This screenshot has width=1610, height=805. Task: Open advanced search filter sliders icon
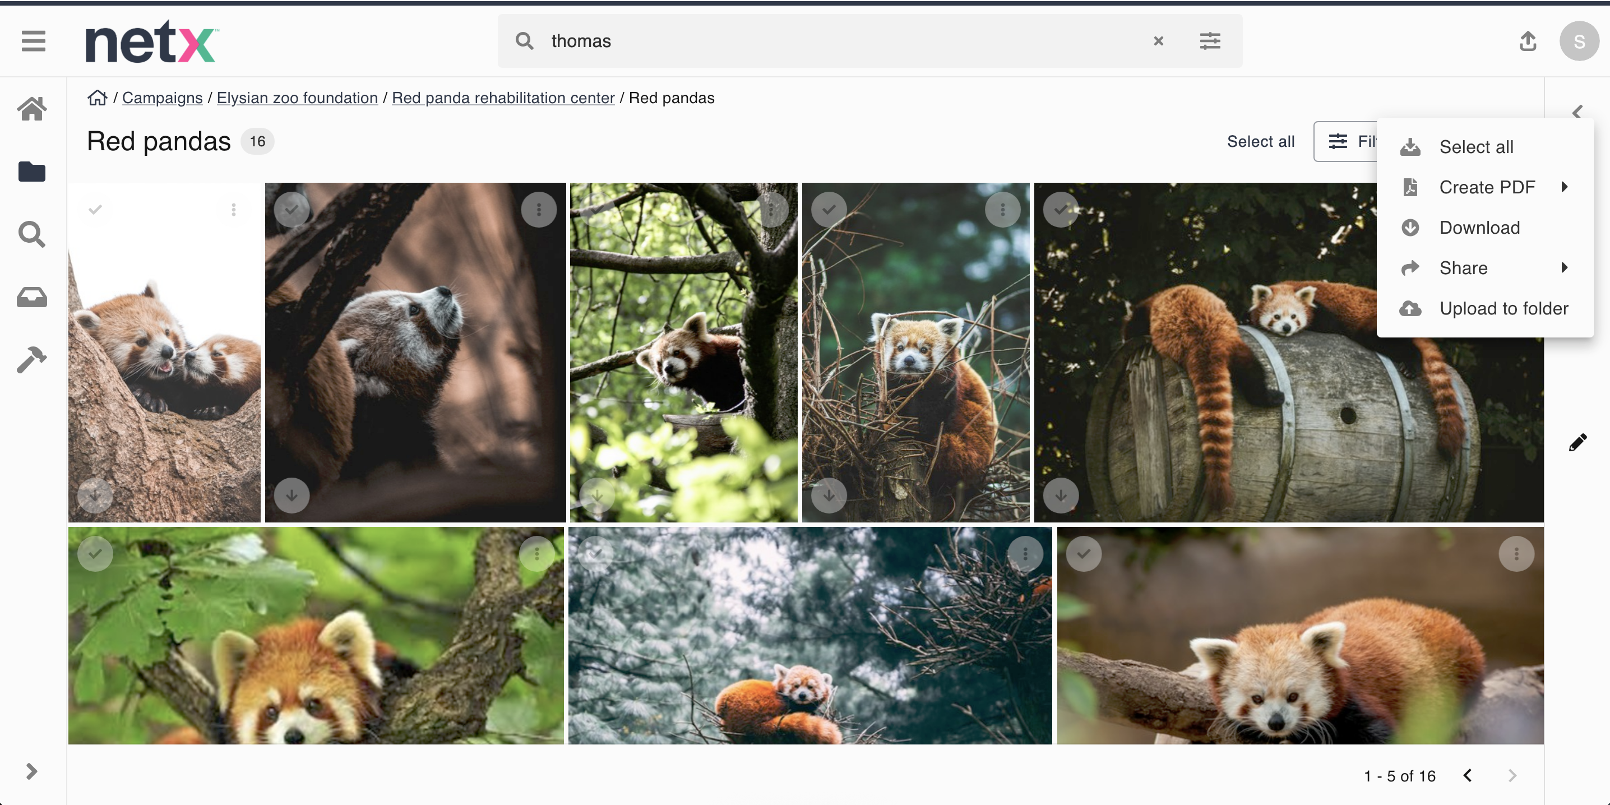1210,41
